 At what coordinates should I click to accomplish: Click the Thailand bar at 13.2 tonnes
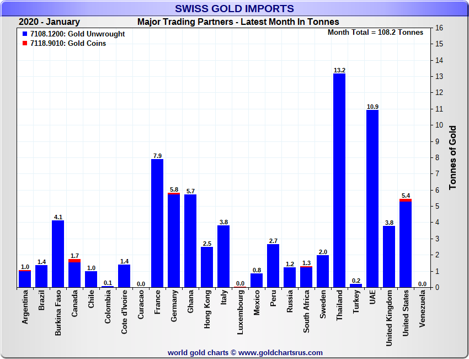point(339,180)
